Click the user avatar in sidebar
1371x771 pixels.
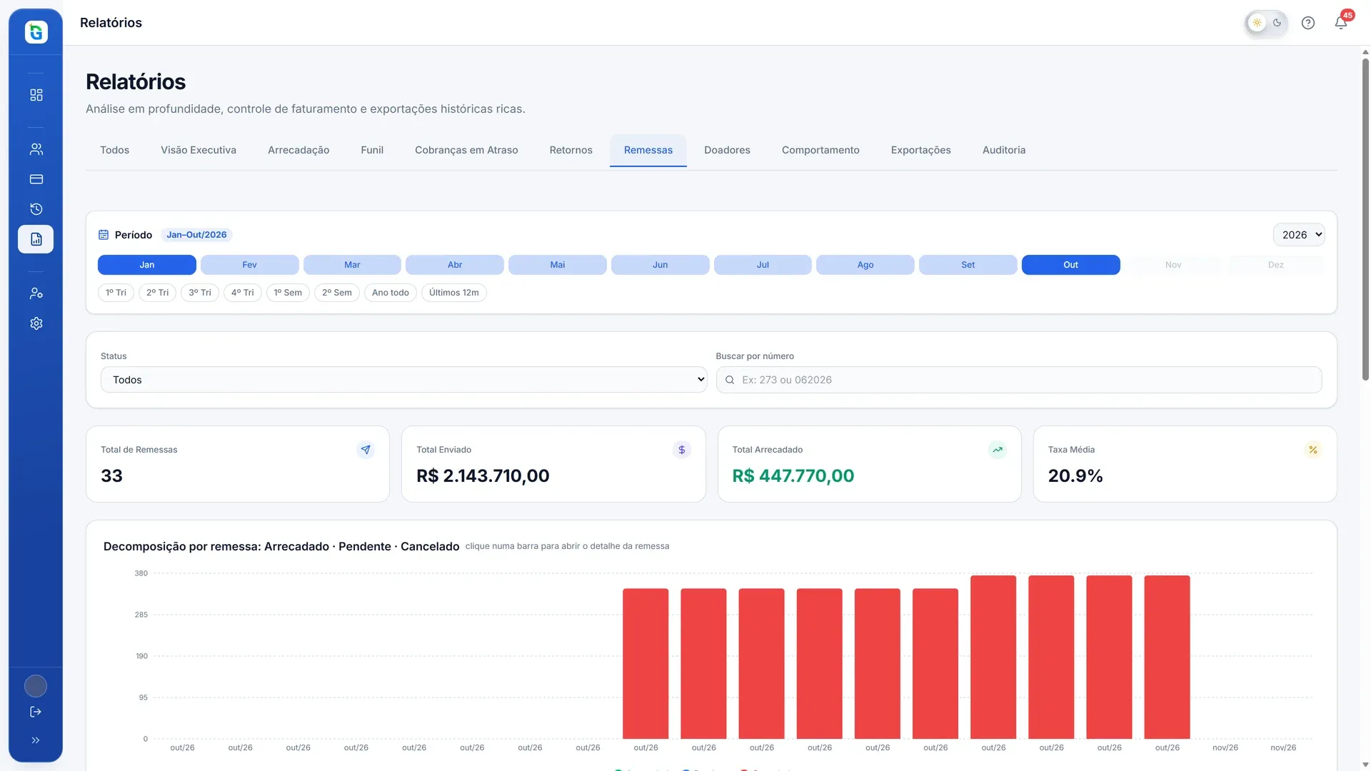click(36, 686)
